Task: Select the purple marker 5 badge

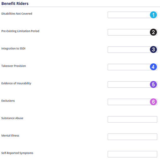Action: (153, 84)
